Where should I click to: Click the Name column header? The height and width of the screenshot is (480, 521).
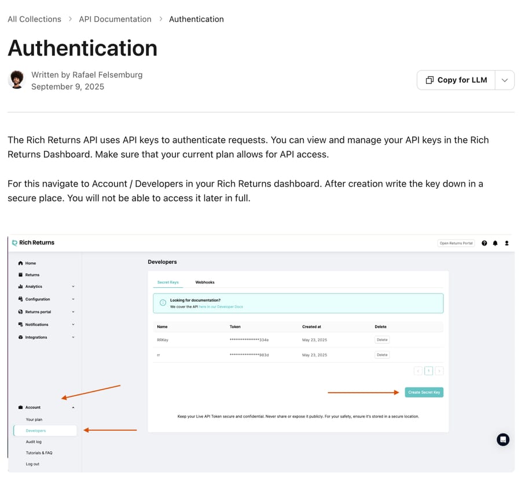coord(162,327)
